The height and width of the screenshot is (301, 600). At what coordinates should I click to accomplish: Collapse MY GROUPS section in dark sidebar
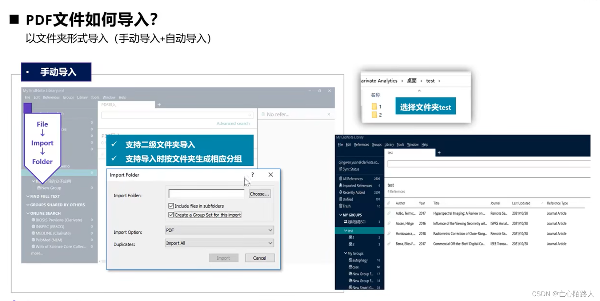(x=341, y=215)
